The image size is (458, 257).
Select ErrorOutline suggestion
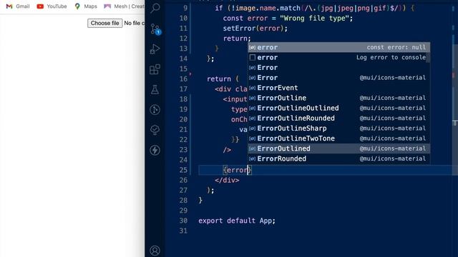(338, 98)
